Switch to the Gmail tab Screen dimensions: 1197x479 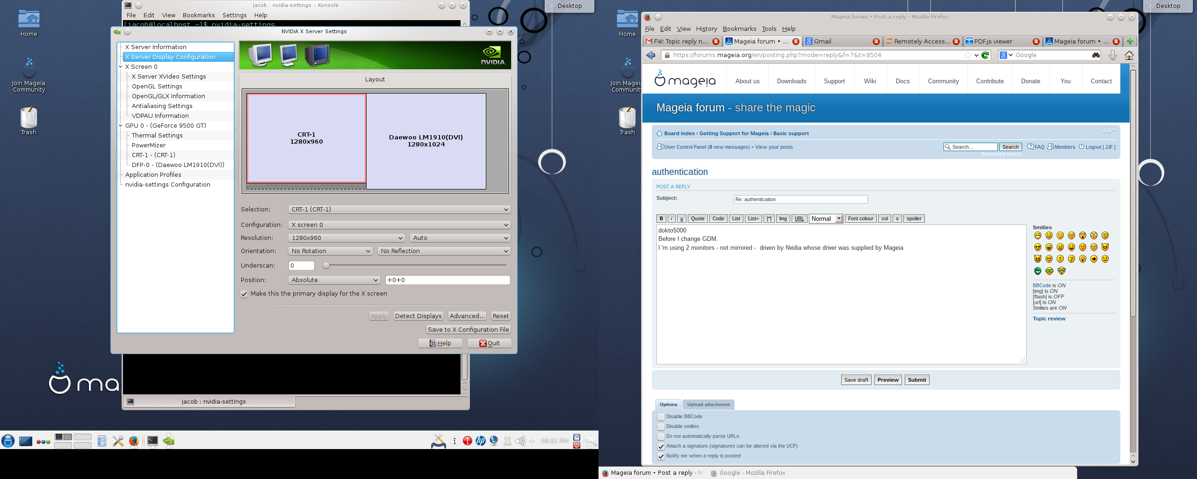tap(843, 41)
